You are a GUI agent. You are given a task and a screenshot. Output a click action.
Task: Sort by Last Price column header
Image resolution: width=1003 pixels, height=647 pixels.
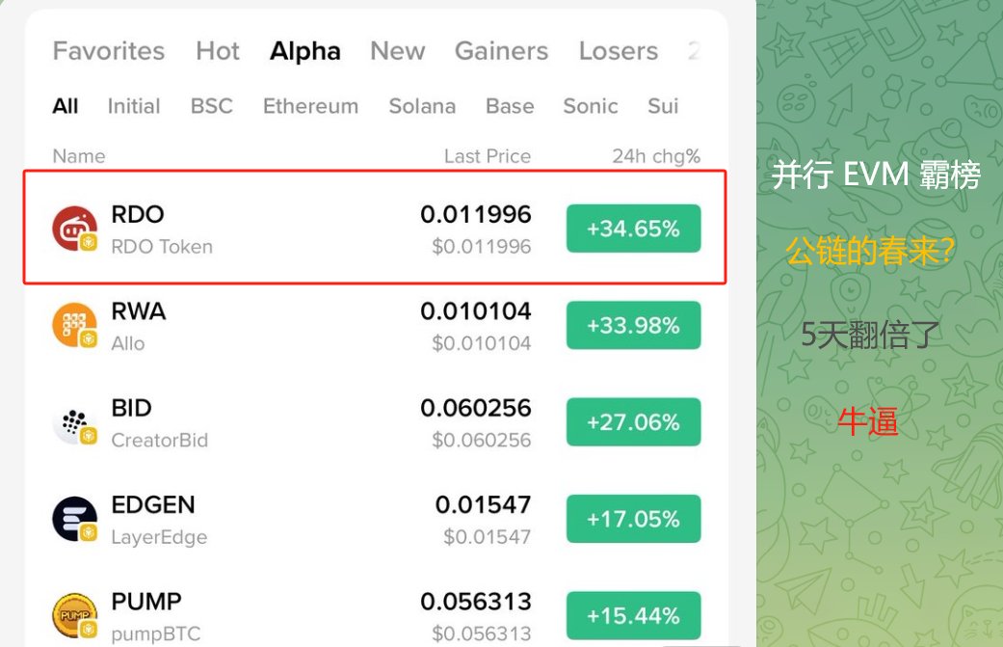[488, 156]
